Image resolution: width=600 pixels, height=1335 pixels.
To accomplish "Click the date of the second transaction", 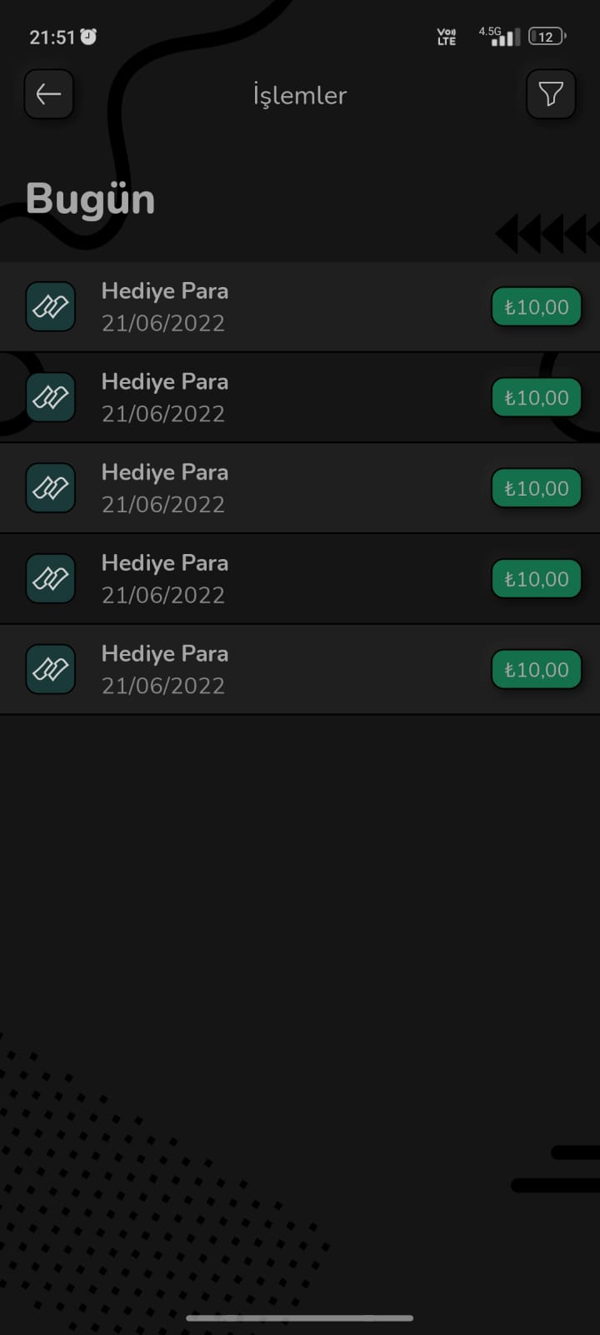I will tap(163, 414).
